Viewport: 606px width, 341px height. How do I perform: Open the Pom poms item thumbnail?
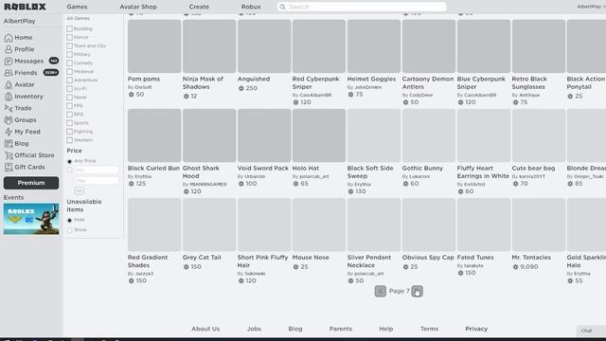coord(154,46)
